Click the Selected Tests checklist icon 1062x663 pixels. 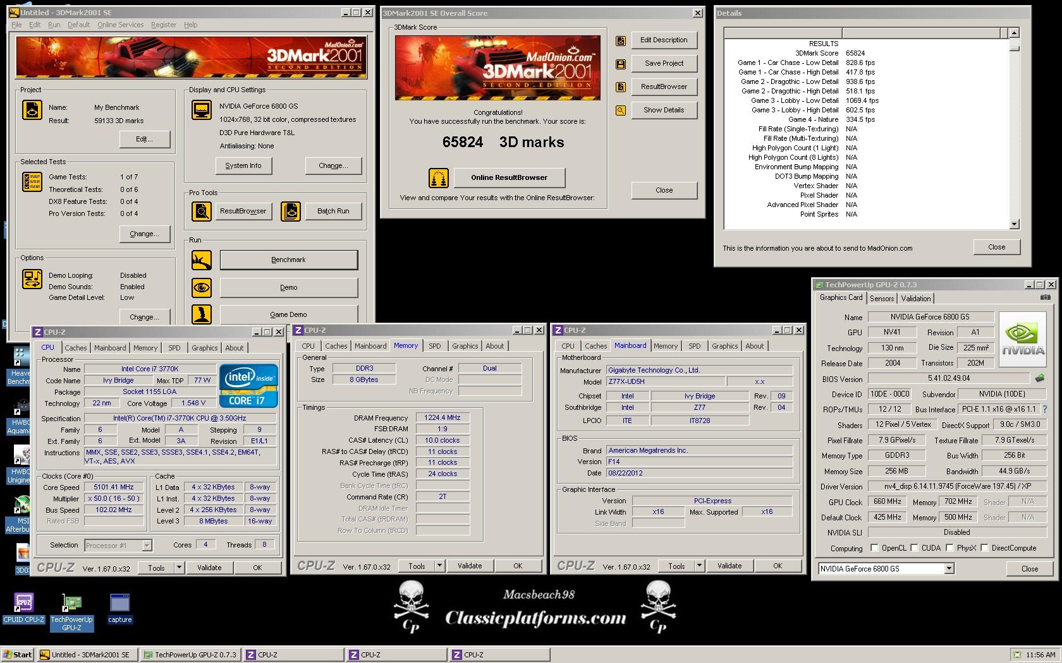pos(32,181)
